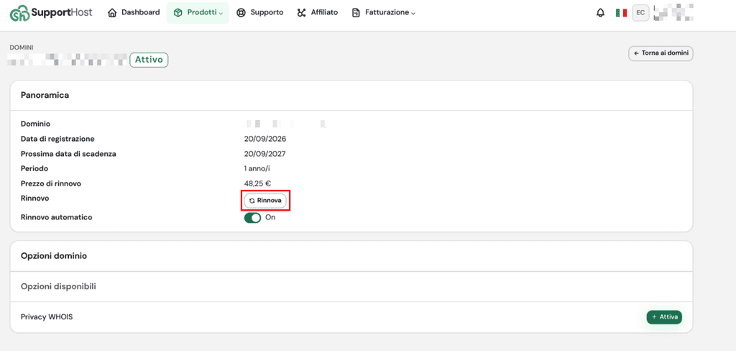This screenshot has height=351, width=736.
Task: Click the Privacy WHOIS label
Action: (x=47, y=317)
